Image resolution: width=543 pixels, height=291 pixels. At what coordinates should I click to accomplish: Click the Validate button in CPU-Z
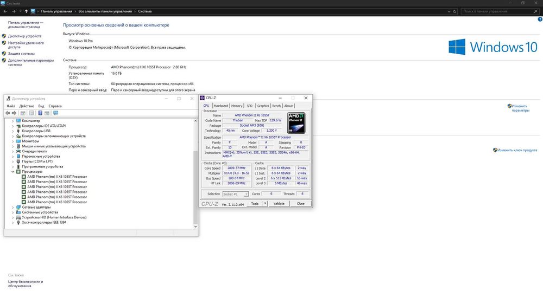(x=279, y=204)
